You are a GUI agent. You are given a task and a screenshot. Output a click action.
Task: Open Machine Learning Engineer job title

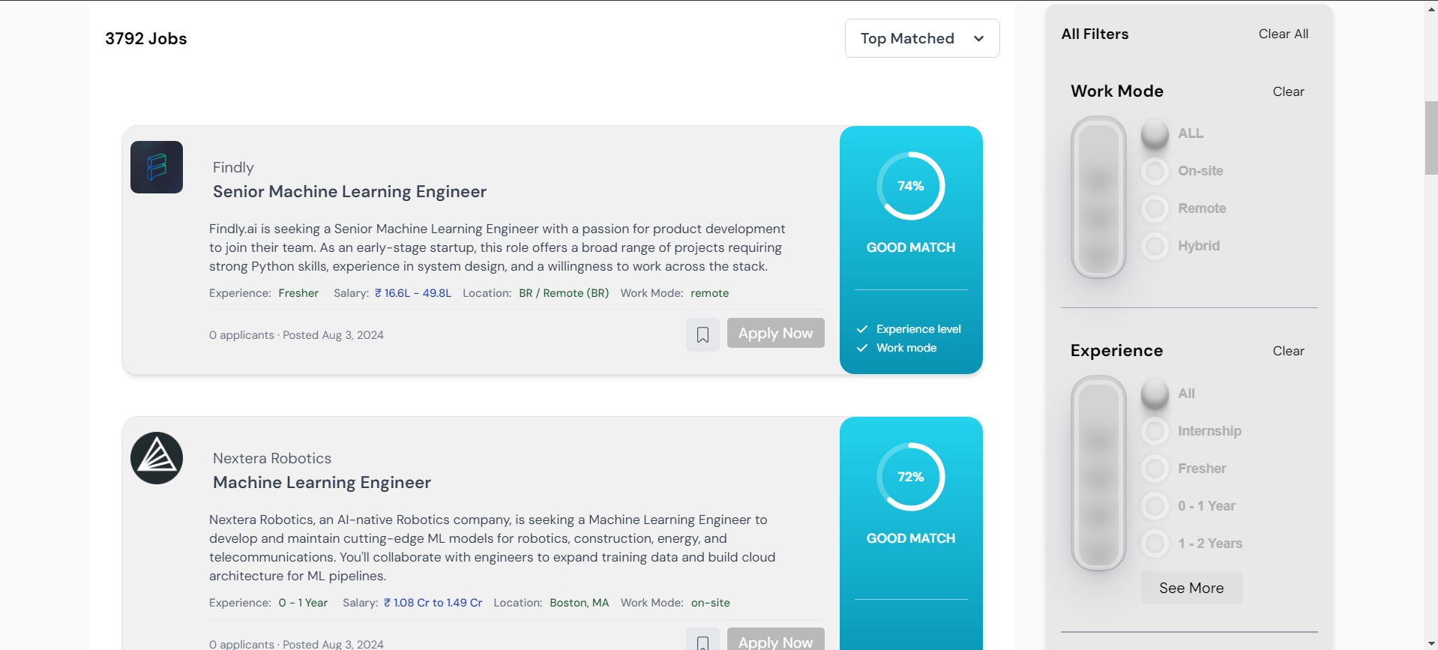(322, 482)
